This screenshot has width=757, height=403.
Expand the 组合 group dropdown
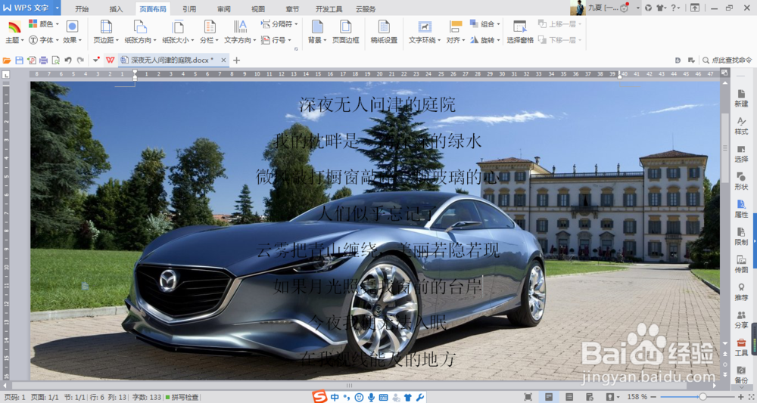tap(484, 23)
